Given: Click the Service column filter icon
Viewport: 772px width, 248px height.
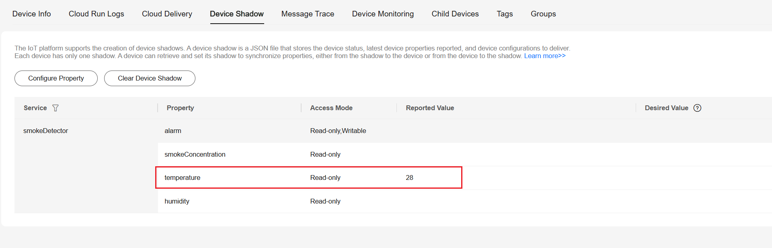Looking at the screenshot, I should coord(55,108).
